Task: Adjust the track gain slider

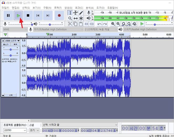Action: click(x=10, y=50)
